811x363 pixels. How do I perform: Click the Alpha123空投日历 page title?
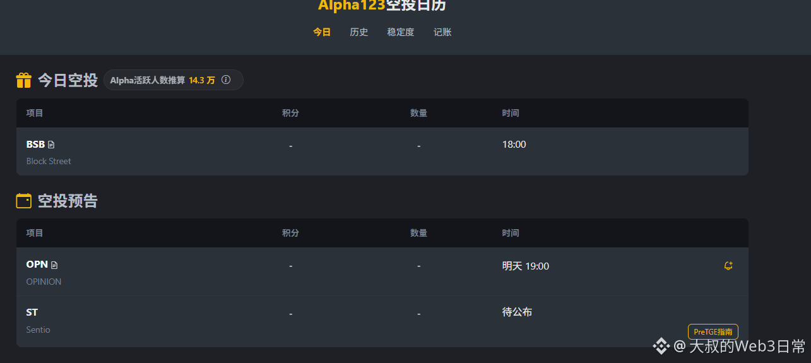pyautogui.click(x=382, y=5)
